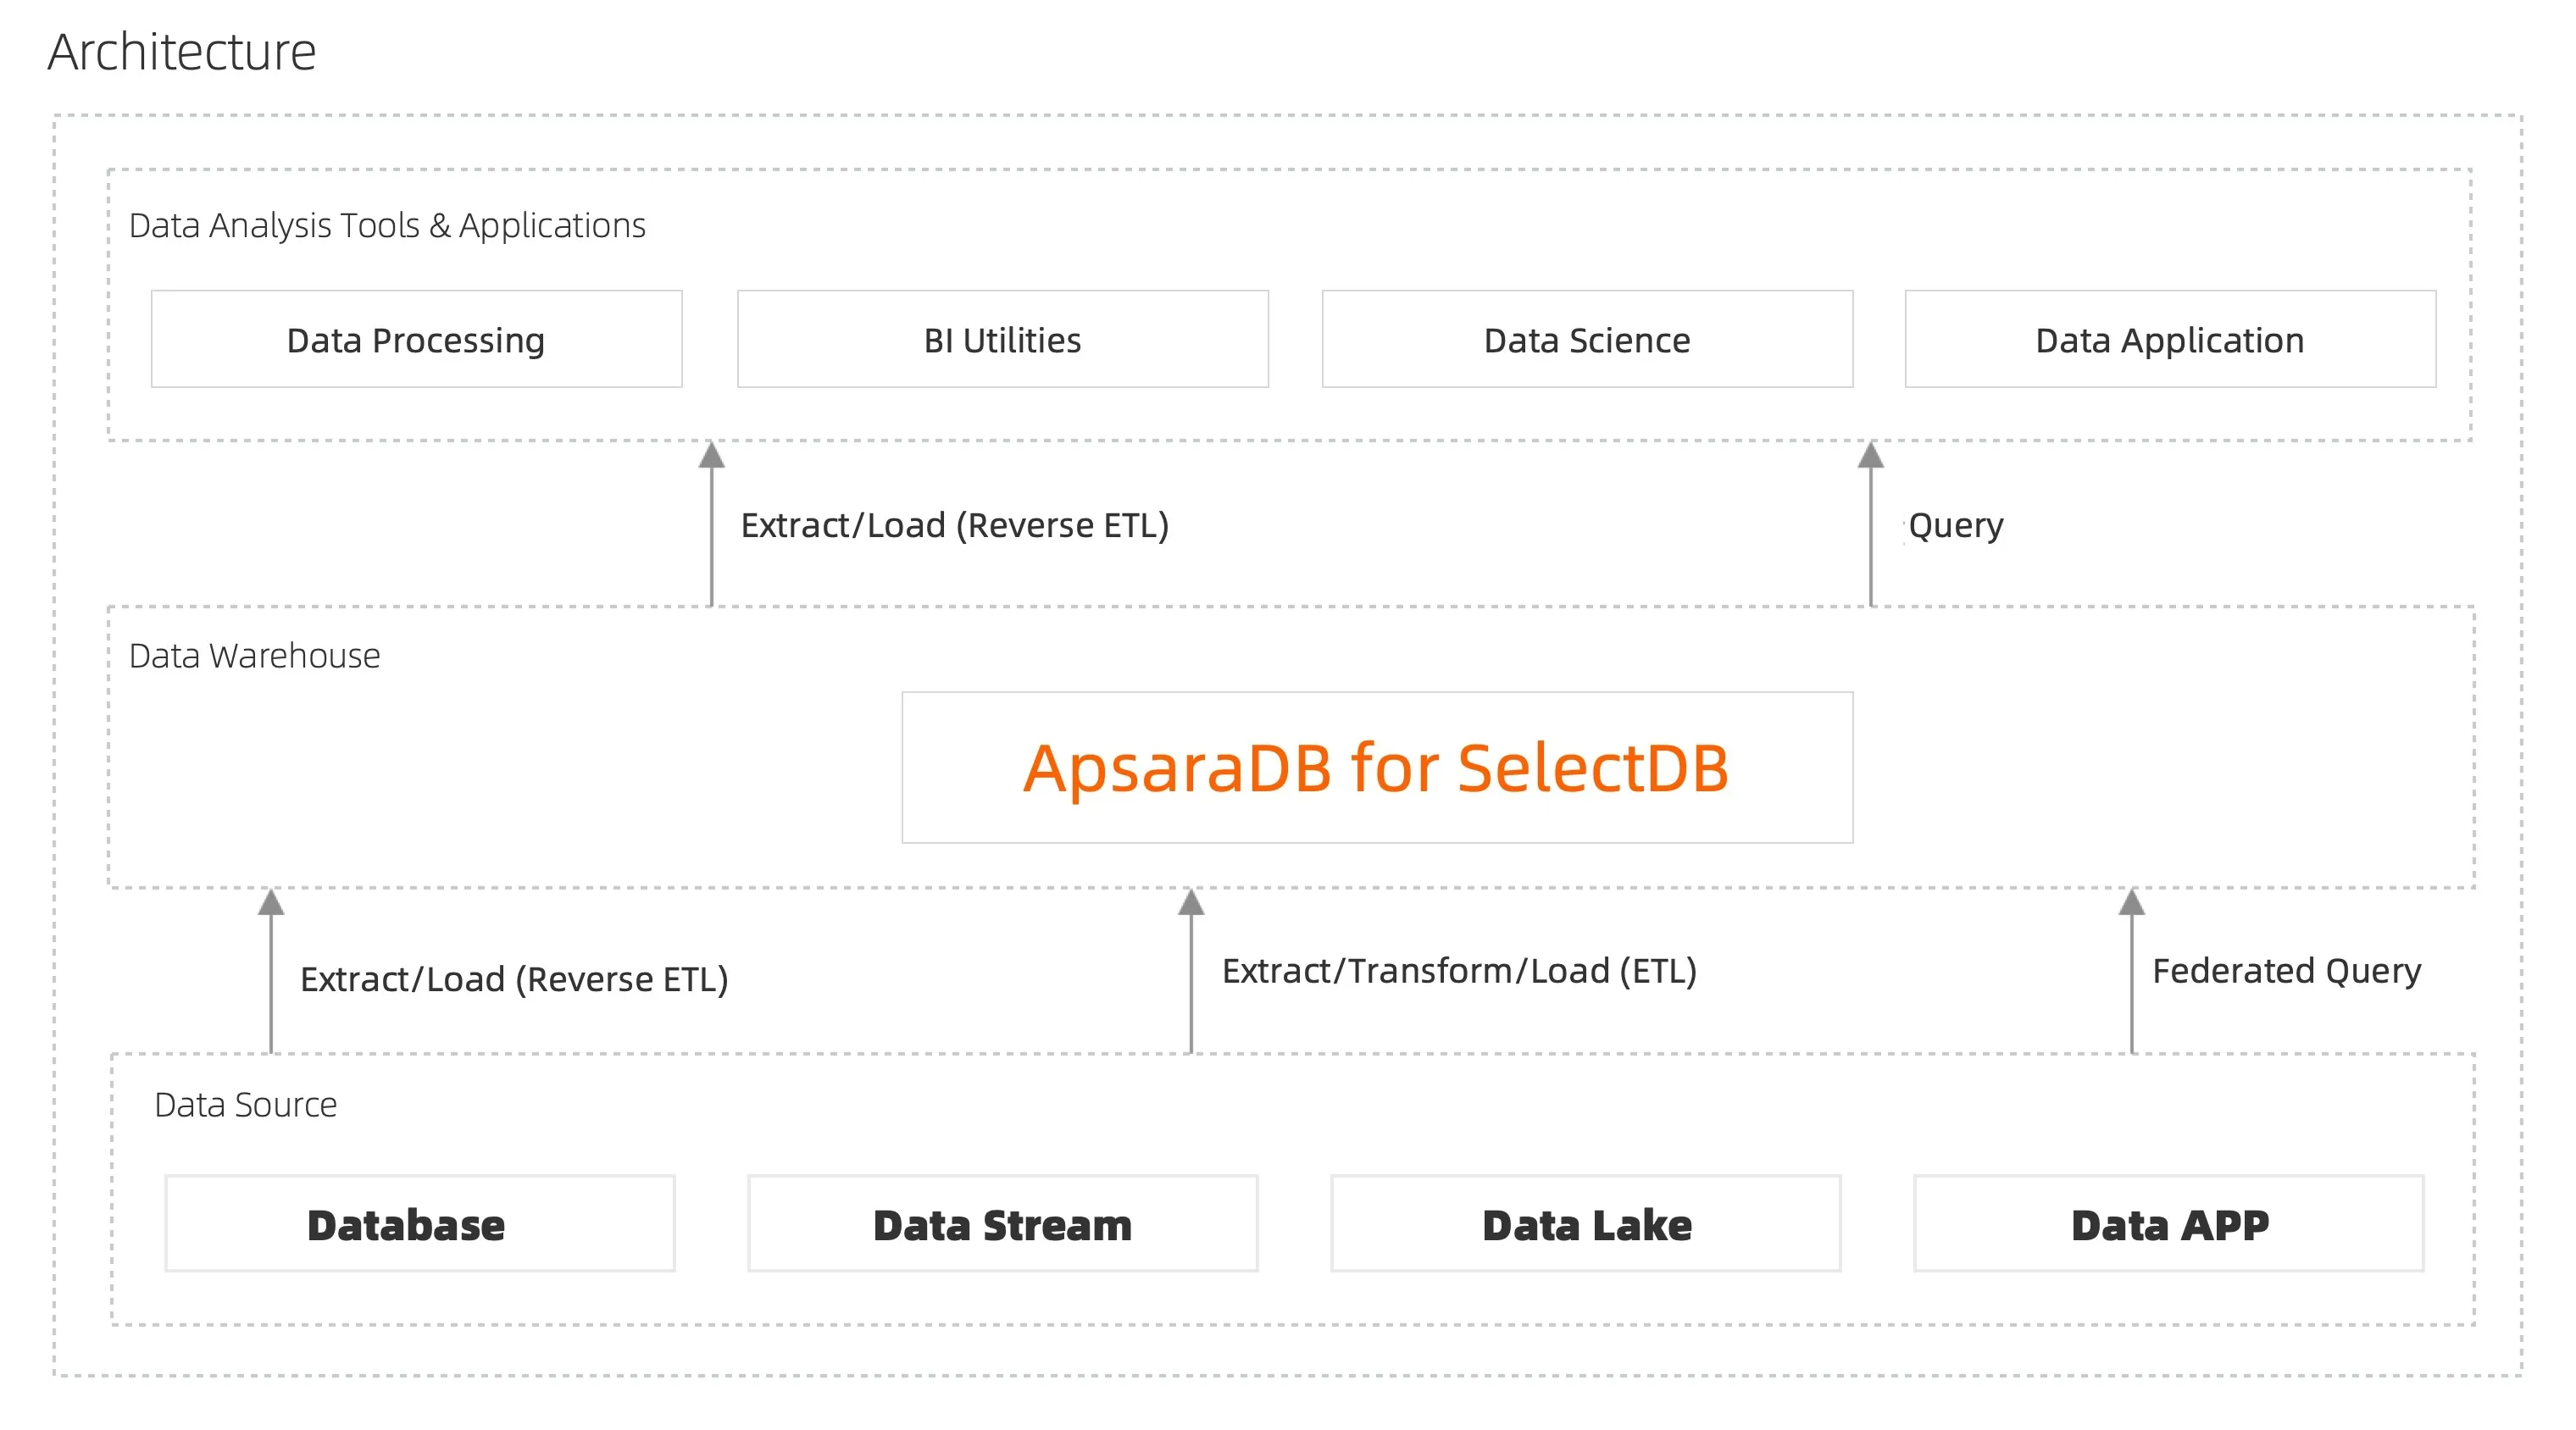This screenshot has width=2576, height=1430.
Task: Click the Data Processing box
Action: pyautogui.click(x=416, y=340)
